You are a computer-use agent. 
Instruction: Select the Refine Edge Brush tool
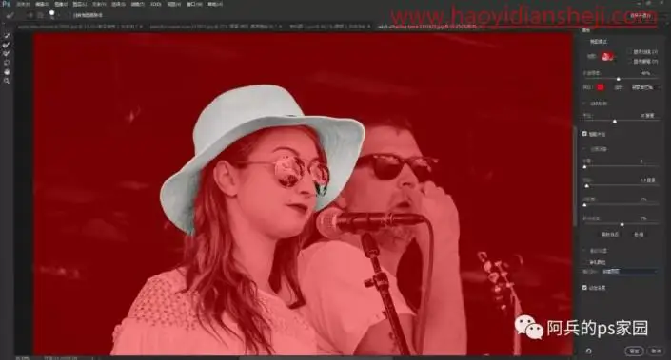tap(7, 45)
